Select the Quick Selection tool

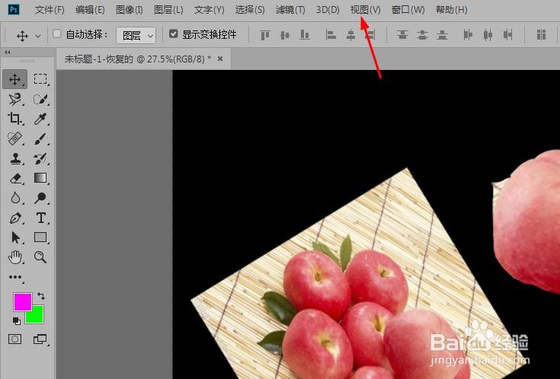click(40, 99)
